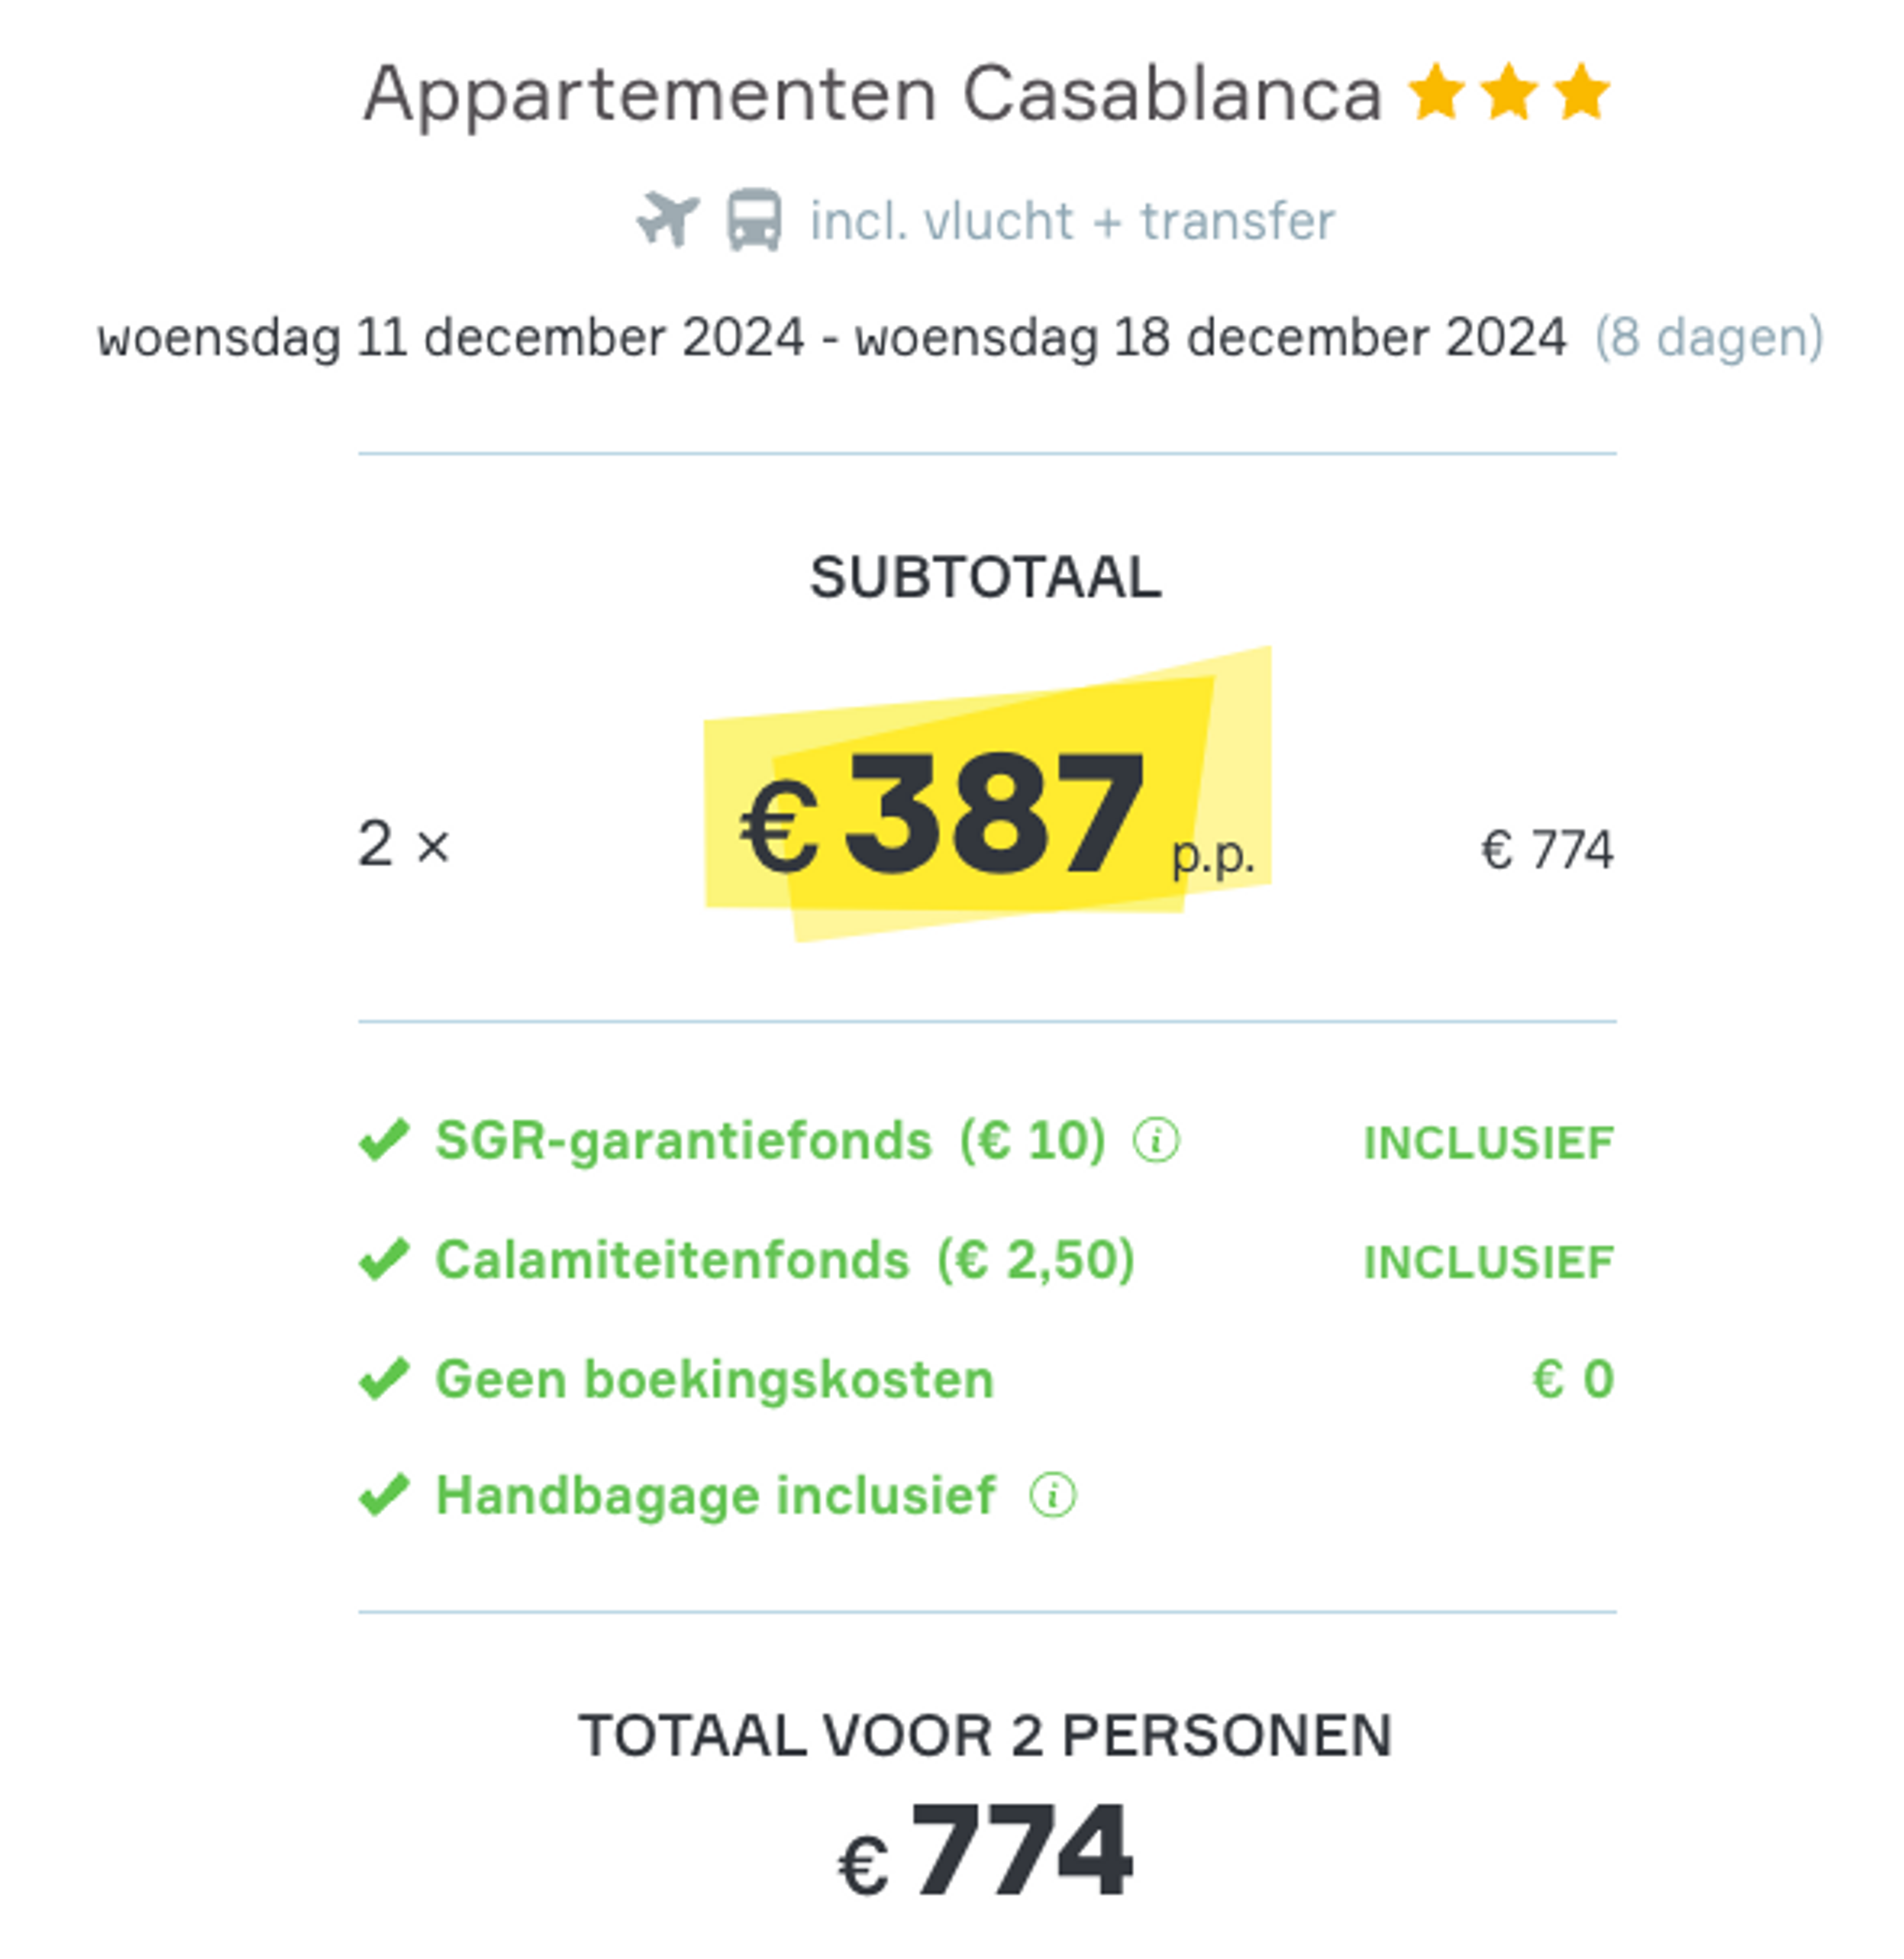
Task: Click the SGR-garantiefonds (€ 10) label
Action: pyautogui.click(x=771, y=1140)
